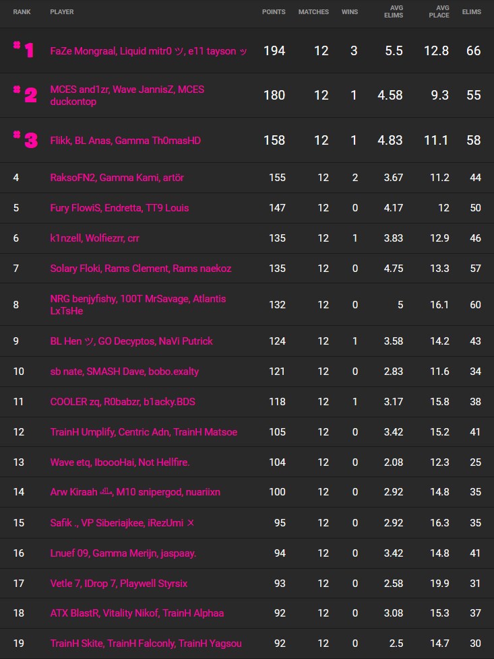Open the Solary Floki team row
494x659 pixels.
tap(140, 269)
